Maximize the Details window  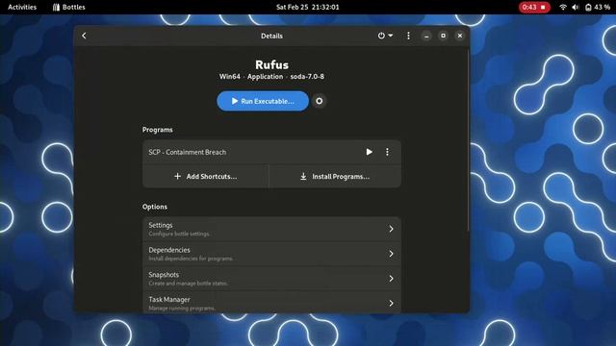443,36
